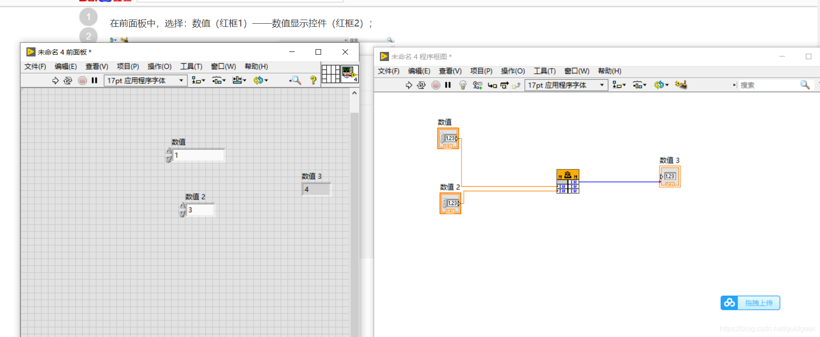Click the 数值 3 indicator showing 4
Image resolution: width=820 pixels, height=337 pixels.
pyautogui.click(x=316, y=189)
